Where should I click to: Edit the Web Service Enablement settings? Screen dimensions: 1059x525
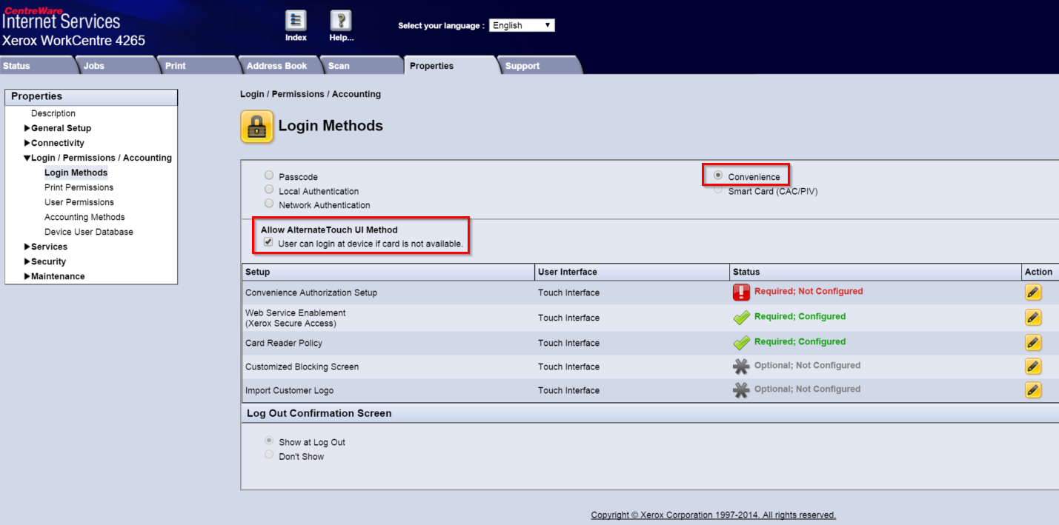1033,317
